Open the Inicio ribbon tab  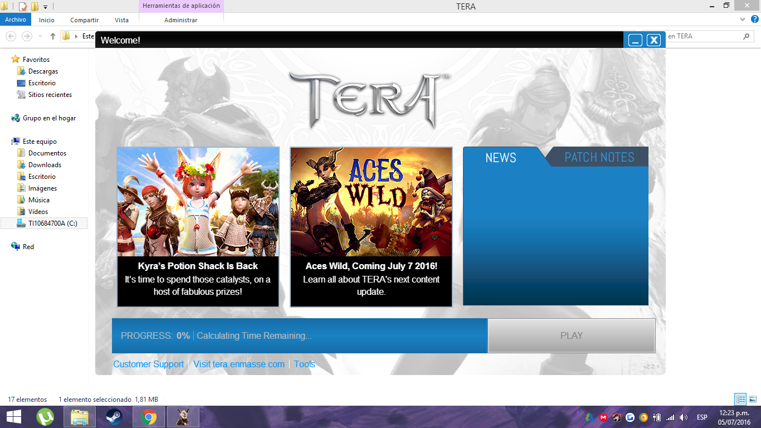coord(47,20)
